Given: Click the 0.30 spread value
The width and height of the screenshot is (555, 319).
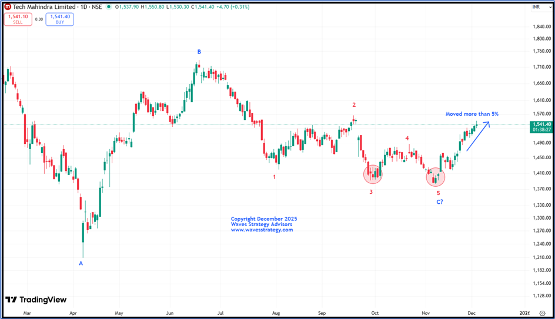Looking at the screenshot, I should (39, 19).
